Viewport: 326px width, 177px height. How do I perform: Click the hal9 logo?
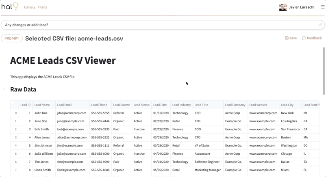[10, 6]
